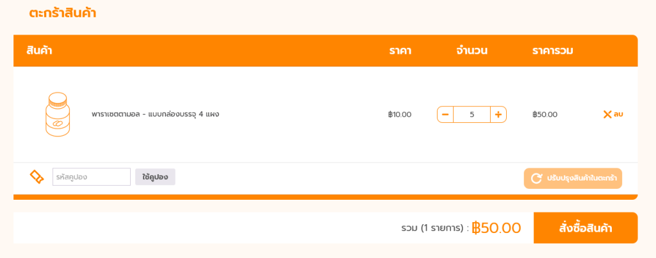
Task: Click the minus icon to decrease quantity
Action: (x=445, y=115)
